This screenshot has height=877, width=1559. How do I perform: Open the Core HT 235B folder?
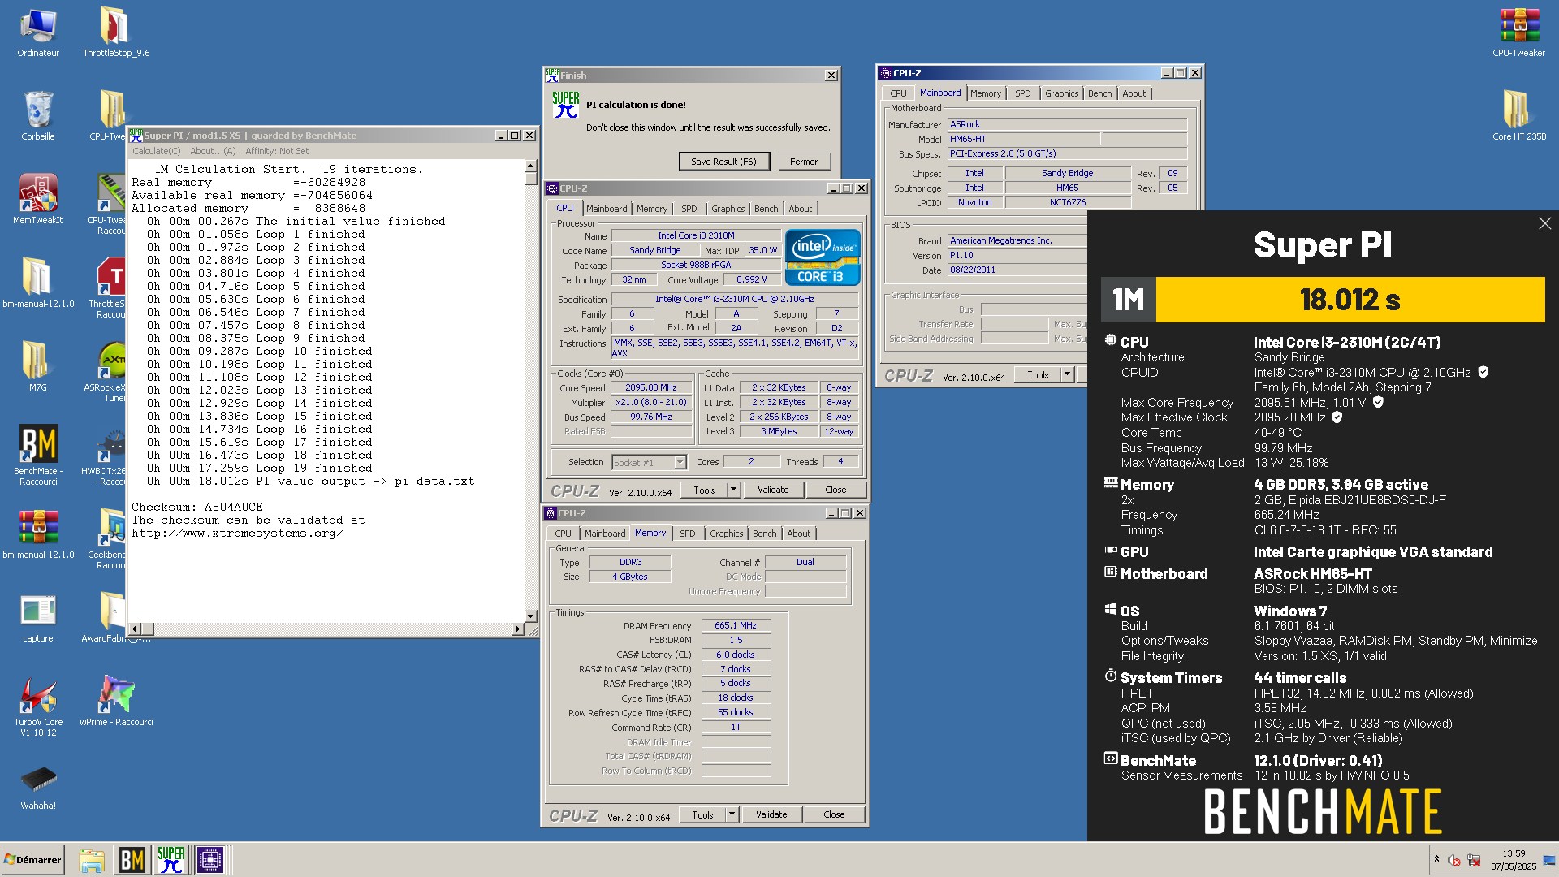1518,116
